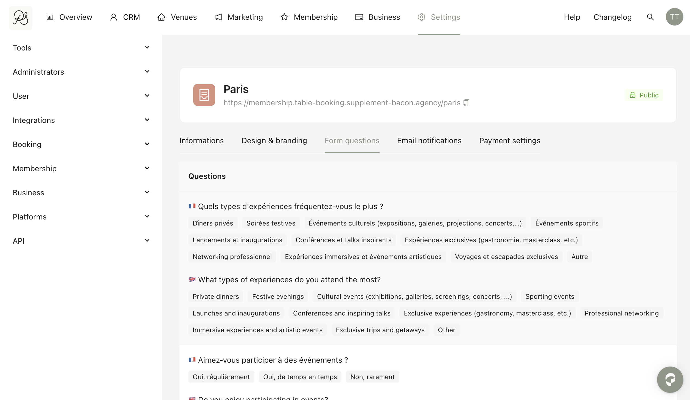Screen dimensions: 690x400
Task: Open Marketing via megaphone icon
Action: (218, 17)
